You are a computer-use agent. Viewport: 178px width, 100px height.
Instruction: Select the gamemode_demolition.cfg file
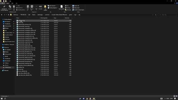coord(25,52)
